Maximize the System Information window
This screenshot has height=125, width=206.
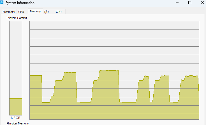tap(190, 3)
